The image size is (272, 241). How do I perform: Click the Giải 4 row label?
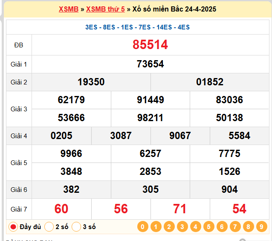click(x=19, y=136)
